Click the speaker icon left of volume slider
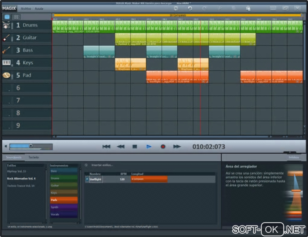308x237 pixels. [x=6, y=146]
